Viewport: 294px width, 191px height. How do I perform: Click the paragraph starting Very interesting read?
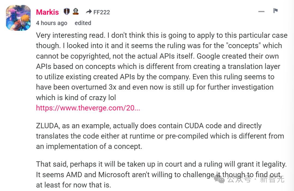tap(162, 66)
